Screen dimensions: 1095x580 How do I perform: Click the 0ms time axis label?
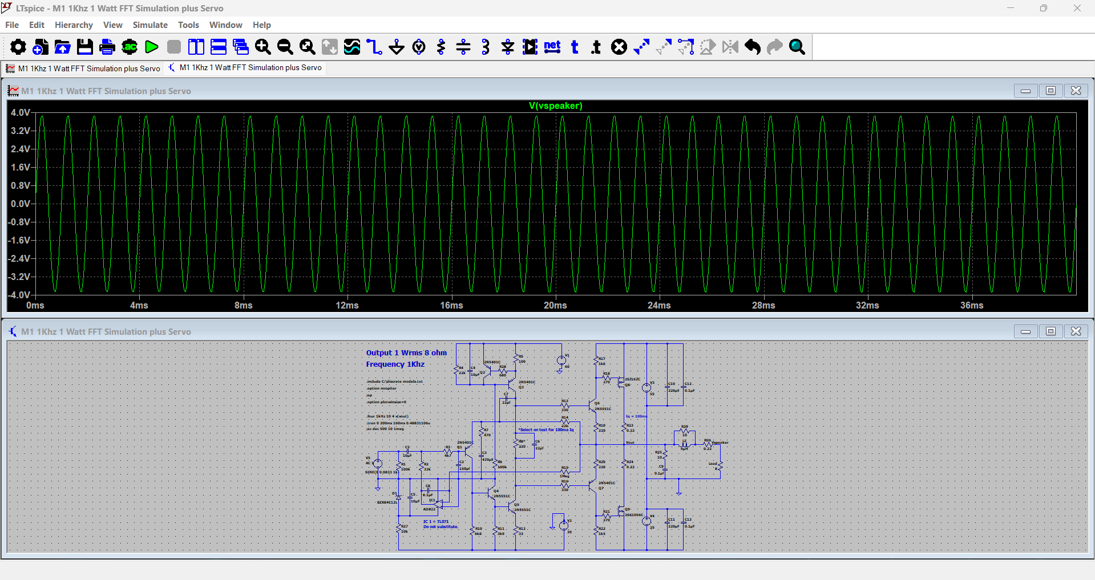35,305
